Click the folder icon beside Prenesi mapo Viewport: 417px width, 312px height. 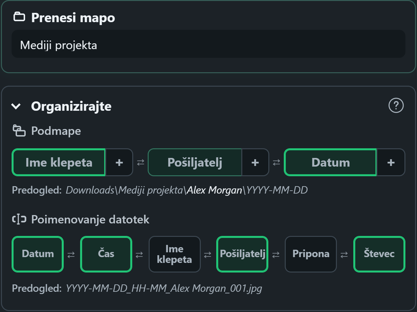19,17
